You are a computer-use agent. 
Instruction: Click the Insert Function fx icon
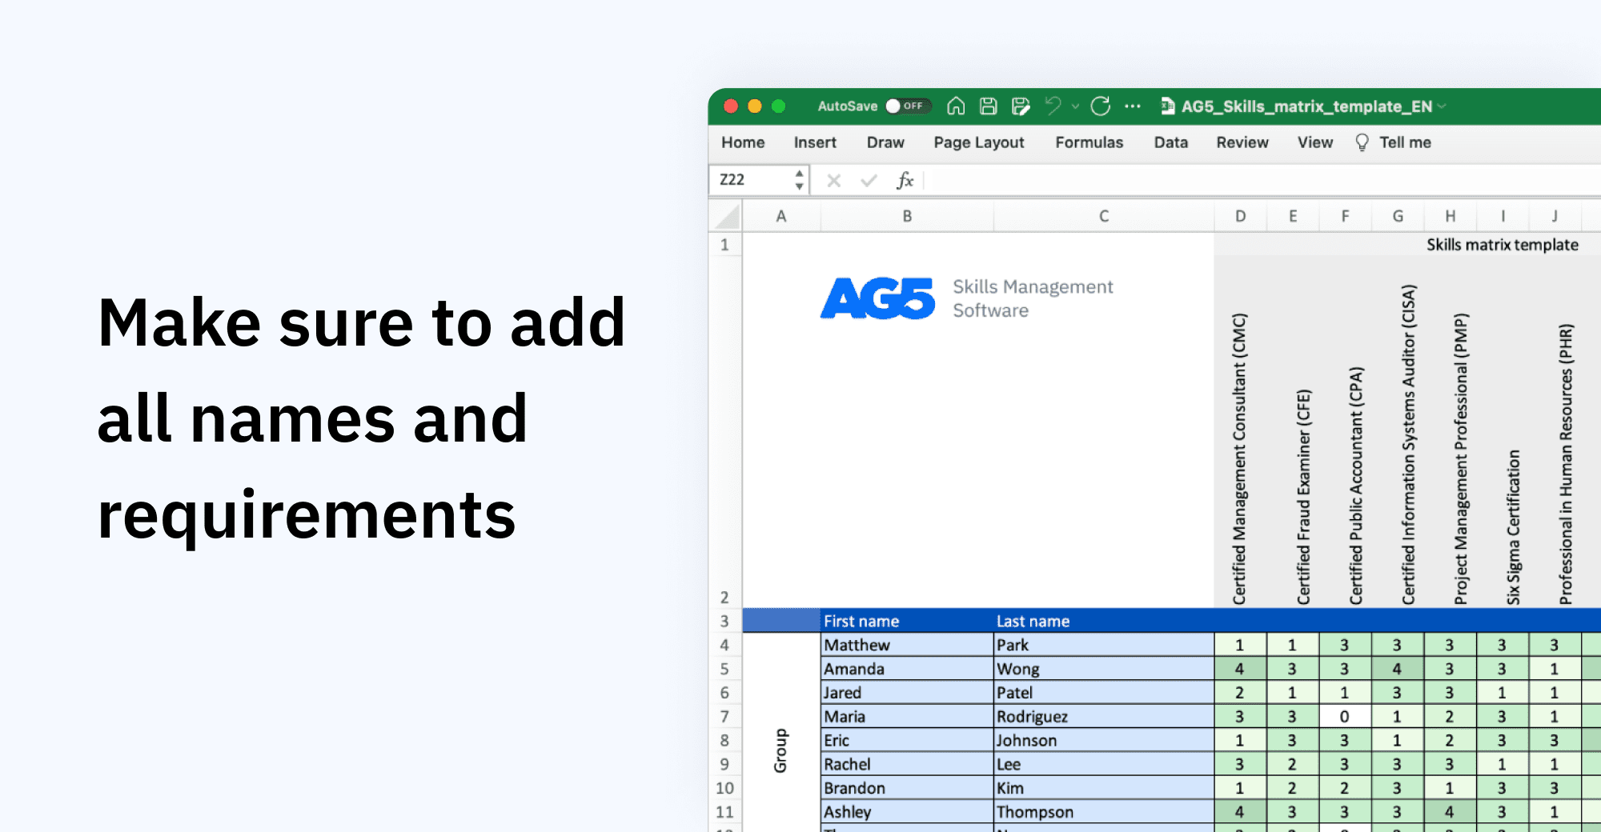(905, 180)
